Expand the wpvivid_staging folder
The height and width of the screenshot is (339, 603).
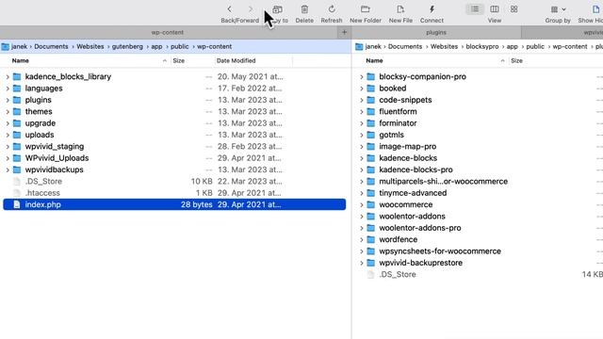tap(8, 147)
